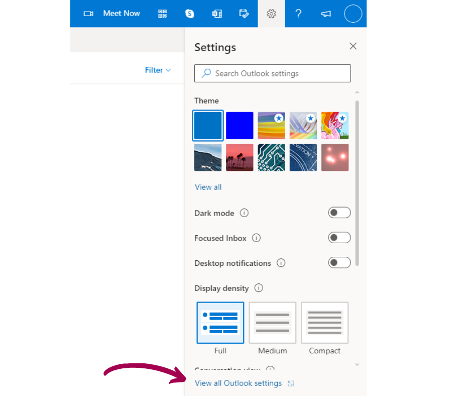Open your account profile circle
The width and height of the screenshot is (472, 396).
tap(352, 14)
